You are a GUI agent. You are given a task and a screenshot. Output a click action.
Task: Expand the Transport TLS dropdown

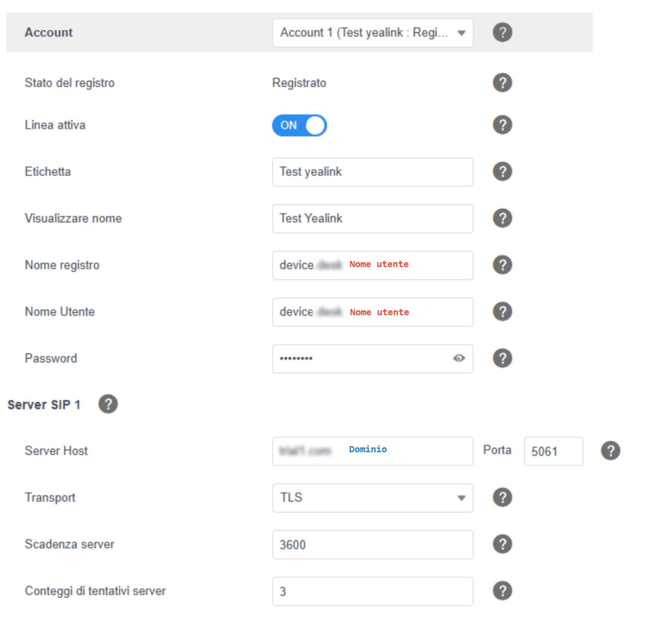(x=372, y=498)
